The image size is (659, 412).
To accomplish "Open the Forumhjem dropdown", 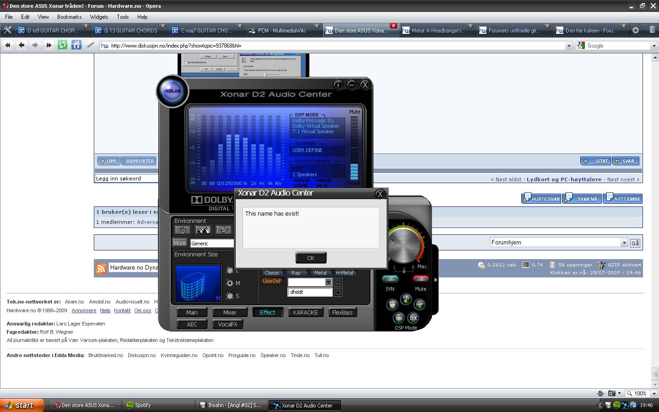I will pos(624,243).
